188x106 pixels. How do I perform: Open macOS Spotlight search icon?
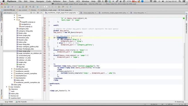pyautogui.click(x=179, y=1)
